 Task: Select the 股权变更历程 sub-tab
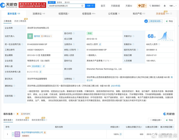coord(38,120)
